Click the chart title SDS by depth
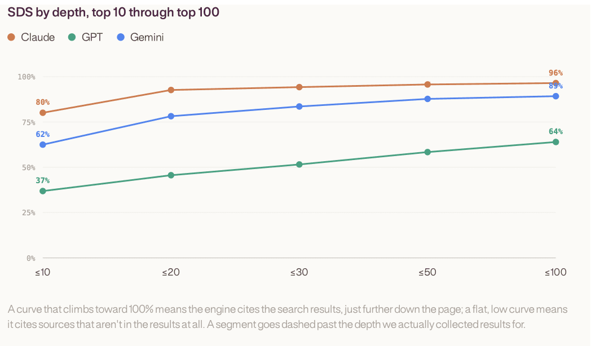The height and width of the screenshot is (346, 591). click(x=113, y=12)
